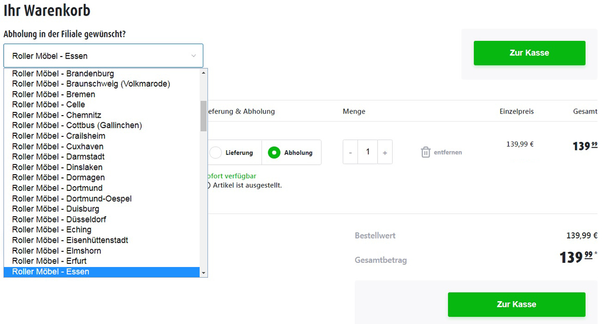
Task: Select the plain Roller Möbel - Dortmund entry
Action: click(102, 188)
